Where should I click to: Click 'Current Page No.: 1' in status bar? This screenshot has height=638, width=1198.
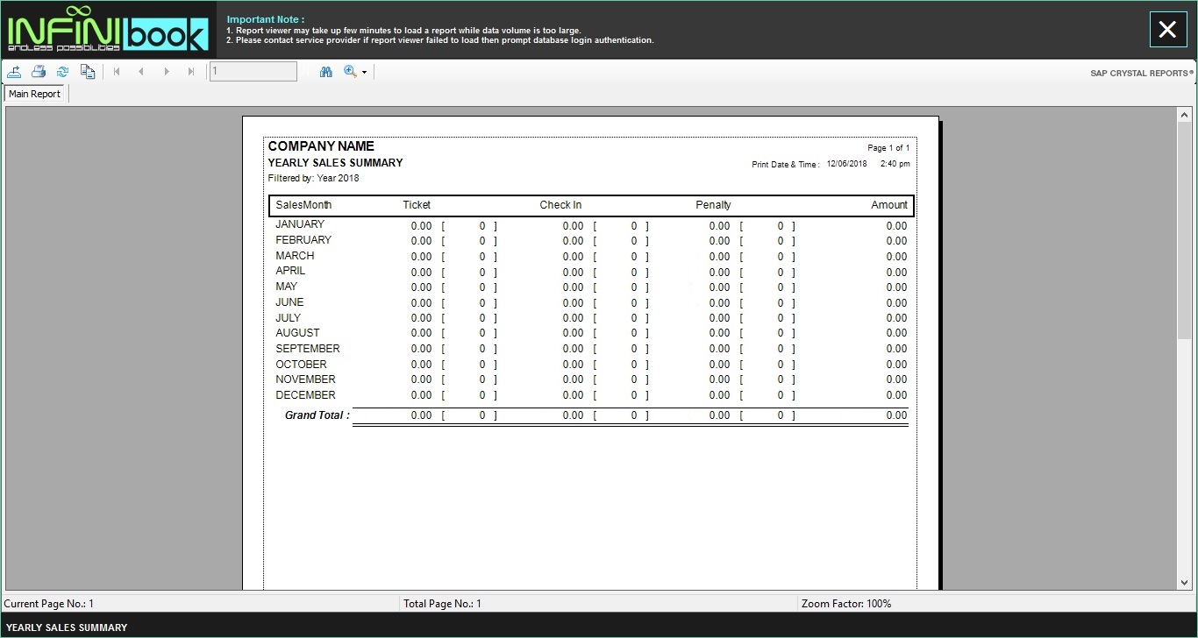(x=49, y=604)
